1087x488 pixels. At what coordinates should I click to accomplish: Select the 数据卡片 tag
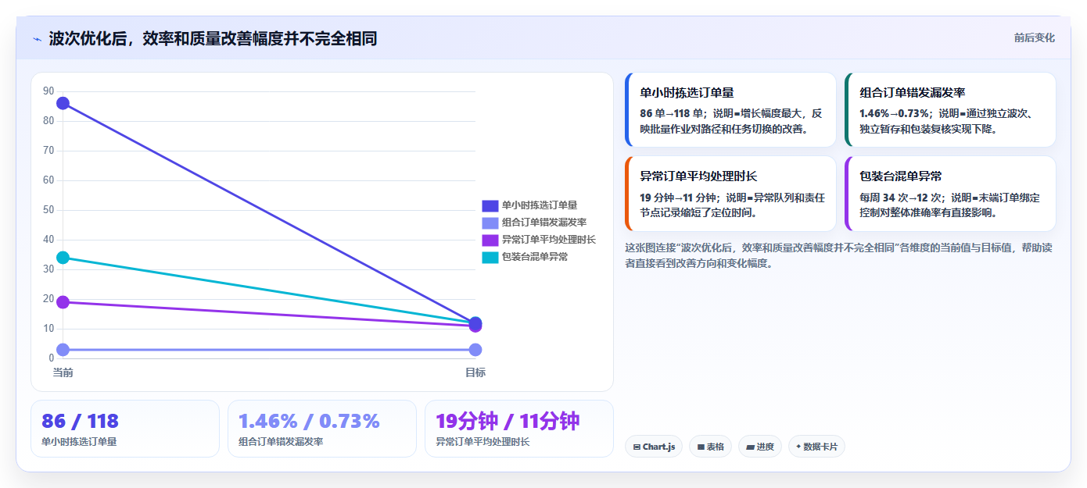click(816, 447)
